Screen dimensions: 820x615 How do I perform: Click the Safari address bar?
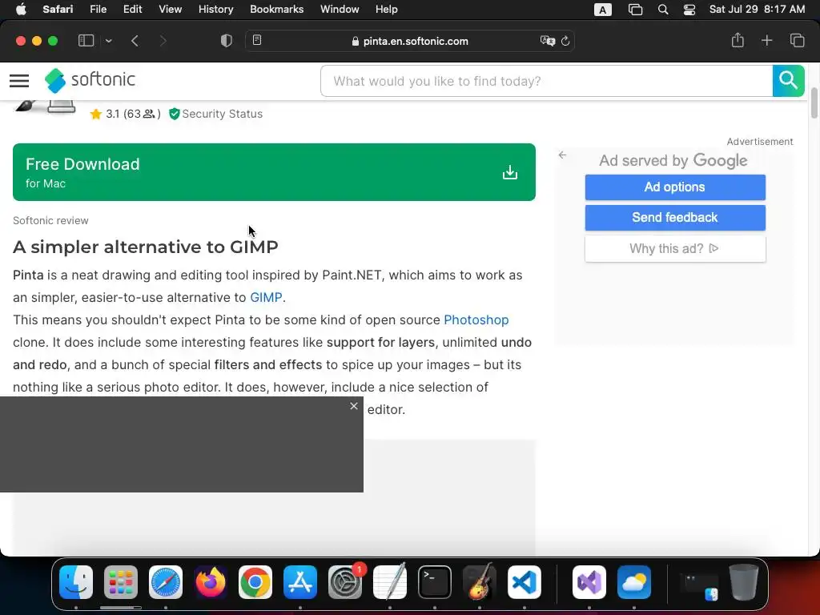[x=410, y=41]
